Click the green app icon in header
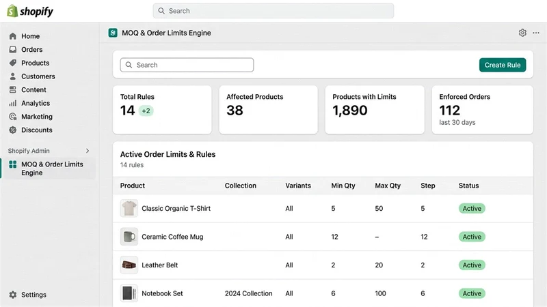Screen dimensions: 547x307 (113, 33)
